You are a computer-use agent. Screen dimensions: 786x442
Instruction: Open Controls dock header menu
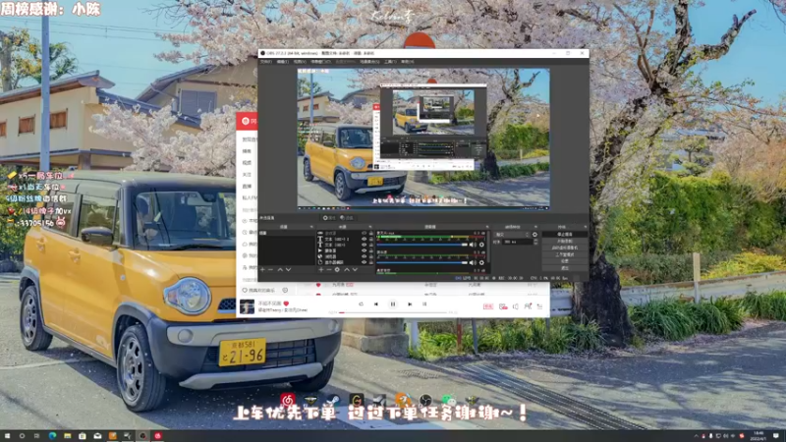click(585, 227)
